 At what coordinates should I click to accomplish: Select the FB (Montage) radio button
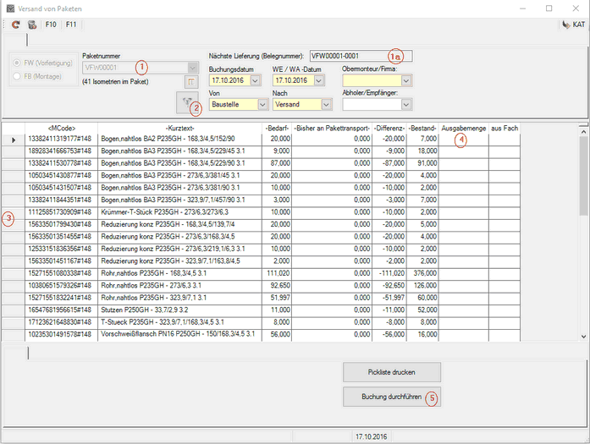point(19,76)
